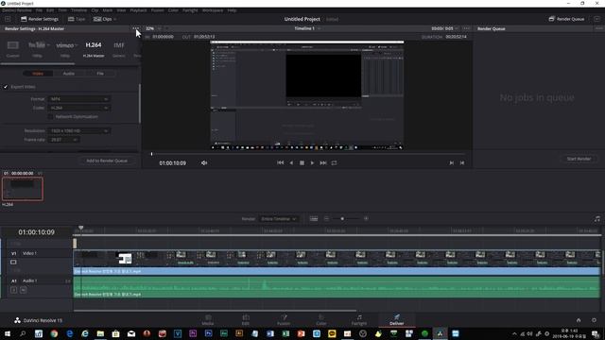605x340 pixels.
Task: Open the Format dropdown showing MP4
Action: (x=78, y=99)
